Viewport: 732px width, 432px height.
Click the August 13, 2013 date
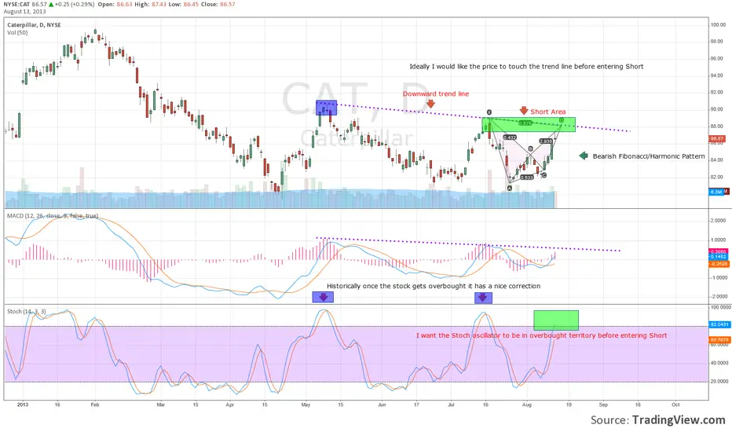point(24,11)
